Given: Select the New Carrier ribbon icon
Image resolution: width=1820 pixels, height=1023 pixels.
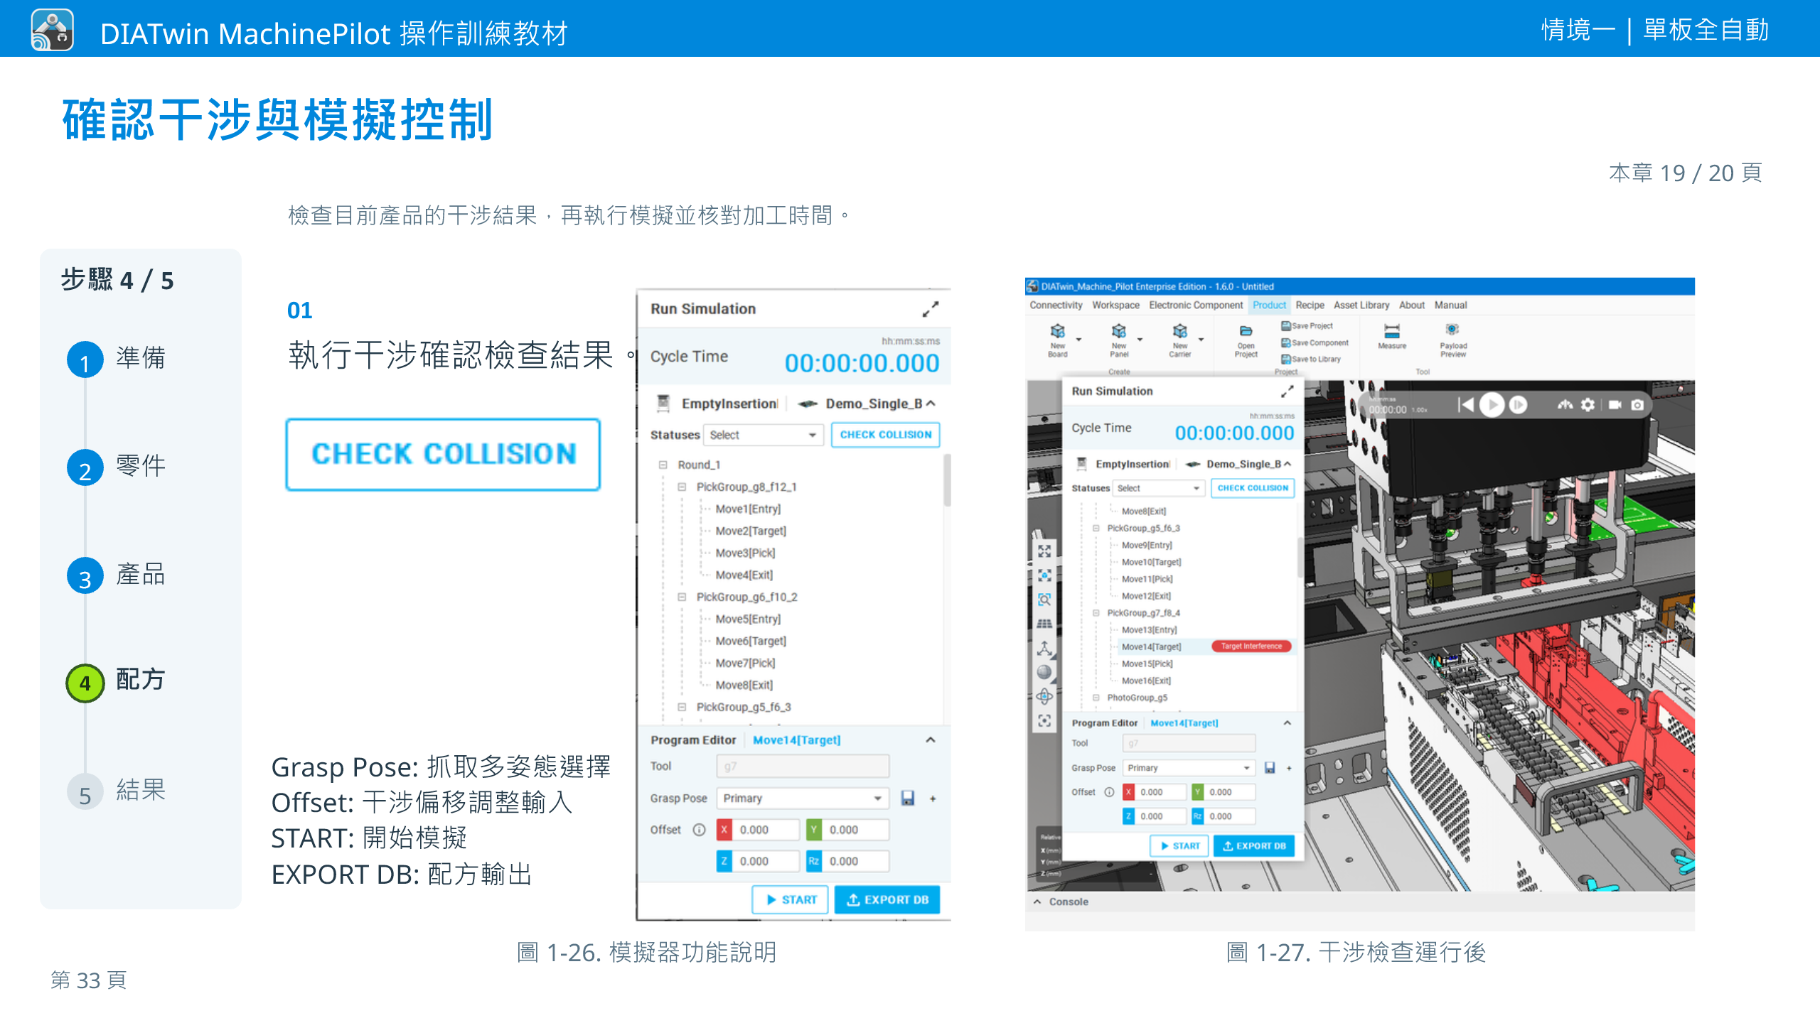Looking at the screenshot, I should click(x=1180, y=331).
